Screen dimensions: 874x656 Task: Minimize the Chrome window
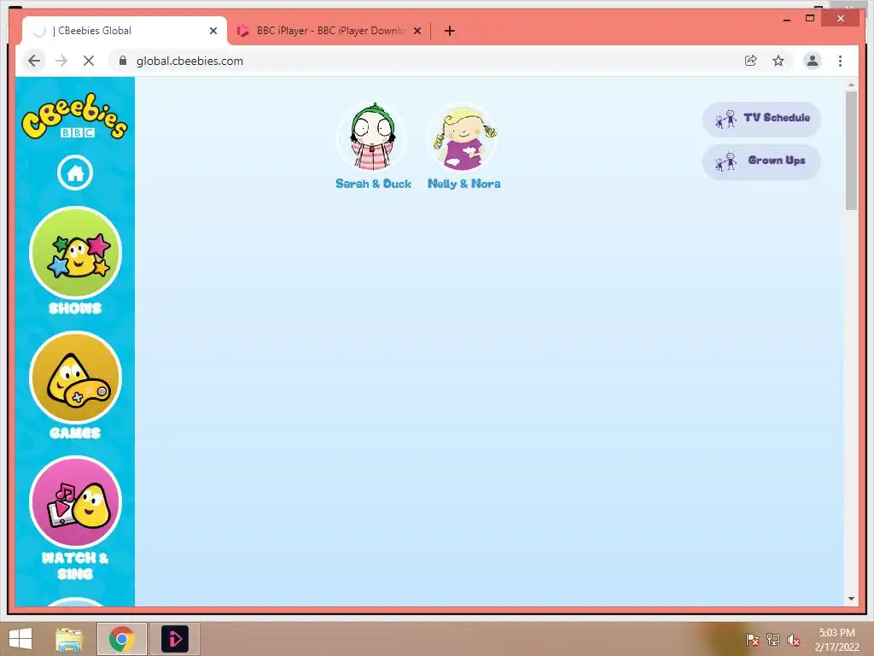pyautogui.click(x=787, y=19)
